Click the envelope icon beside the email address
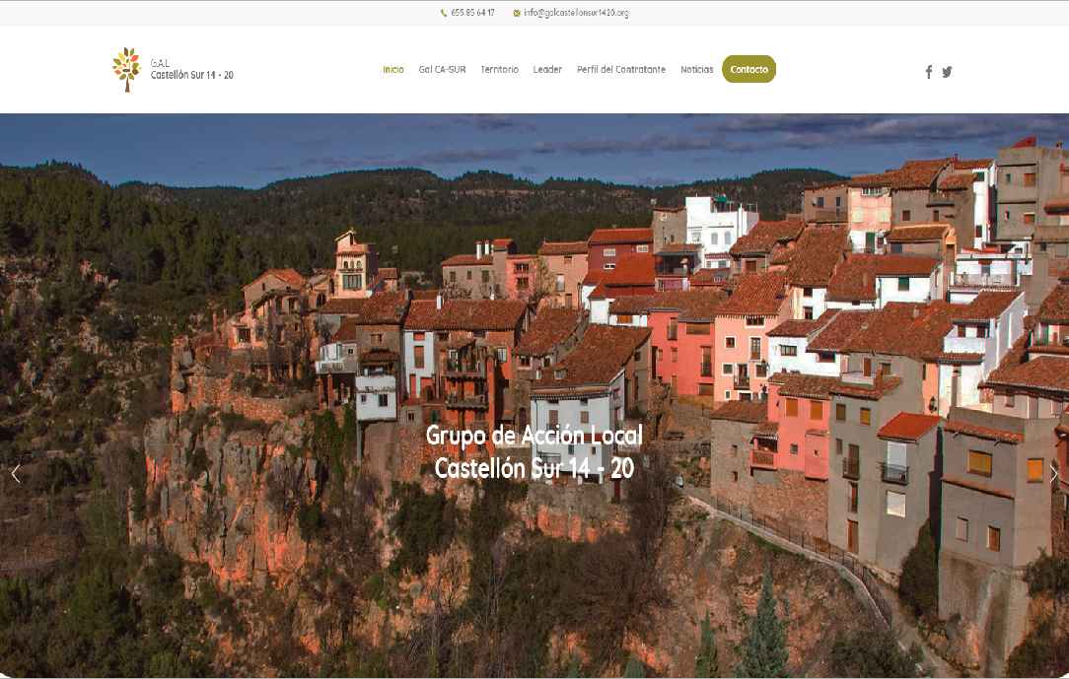 click(515, 14)
